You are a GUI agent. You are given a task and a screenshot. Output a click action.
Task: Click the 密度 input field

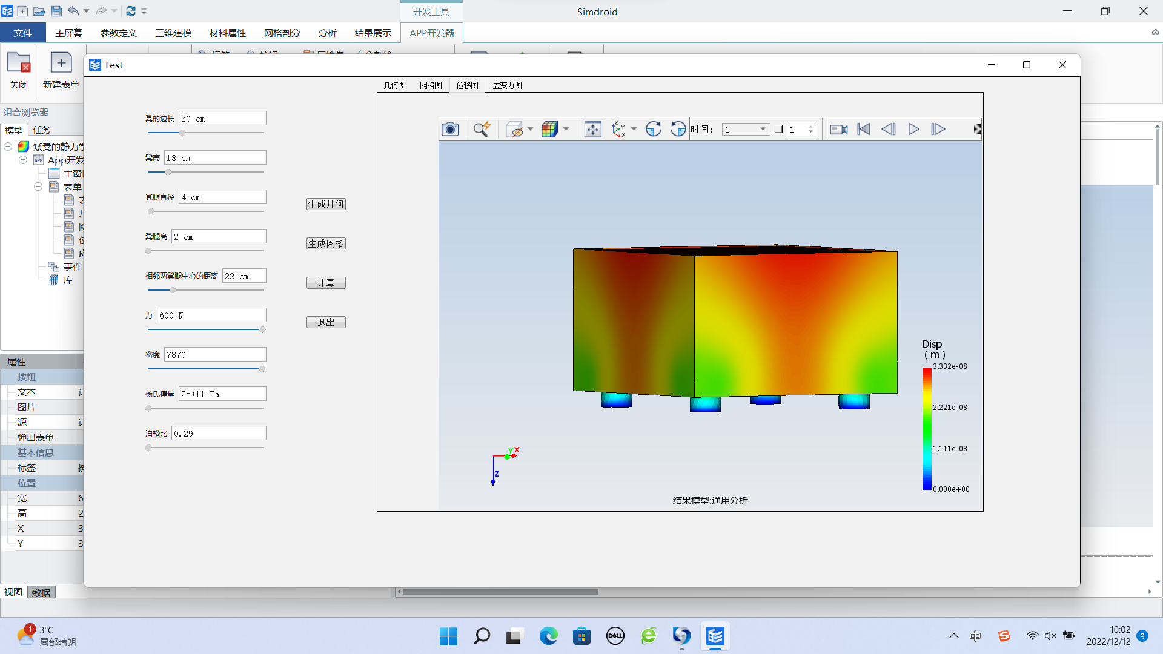tap(215, 354)
